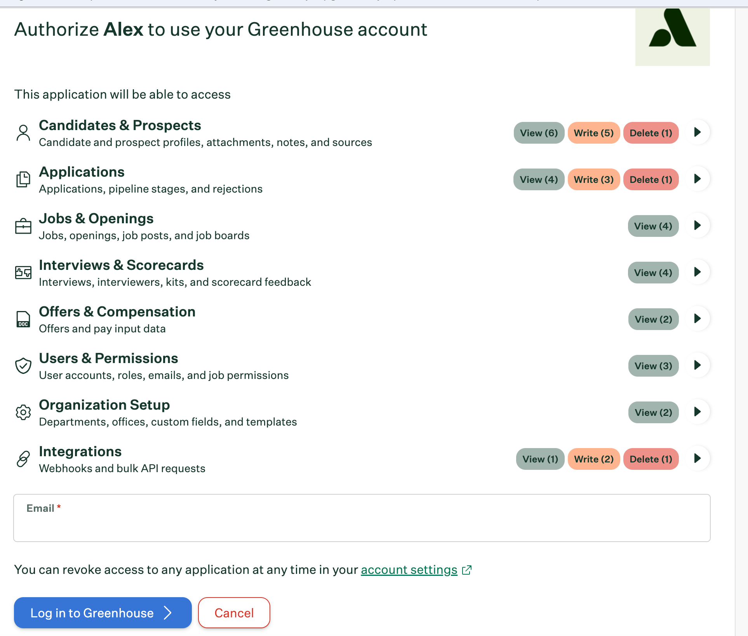Click View (2) badge for Organization Setup
Image resolution: width=748 pixels, height=636 pixels.
(x=654, y=412)
